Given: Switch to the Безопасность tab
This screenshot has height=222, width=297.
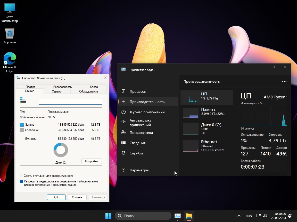Looking at the screenshot, I should (x=62, y=87).
